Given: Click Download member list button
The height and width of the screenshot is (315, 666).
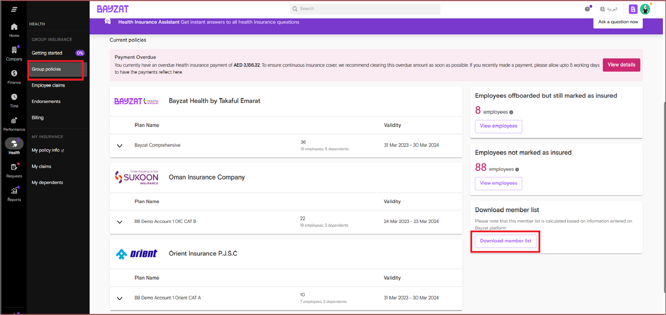Looking at the screenshot, I should click(x=505, y=241).
